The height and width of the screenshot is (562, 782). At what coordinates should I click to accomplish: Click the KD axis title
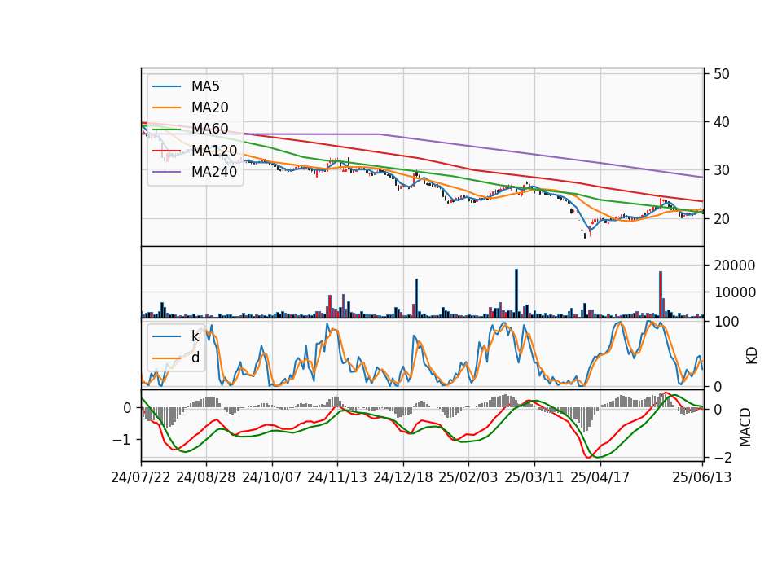pos(752,355)
